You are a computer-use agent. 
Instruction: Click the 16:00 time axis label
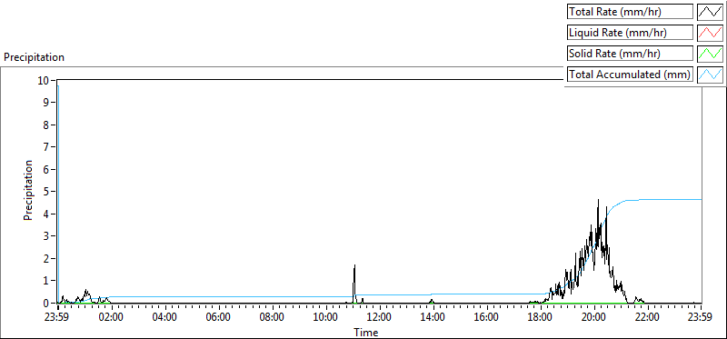(487, 318)
